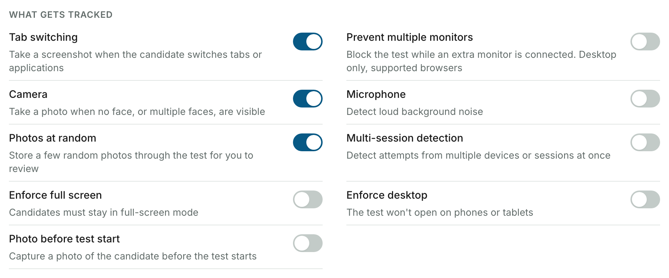Select the Multi-session detection title
This screenshot has width=669, height=278.
pos(405,138)
